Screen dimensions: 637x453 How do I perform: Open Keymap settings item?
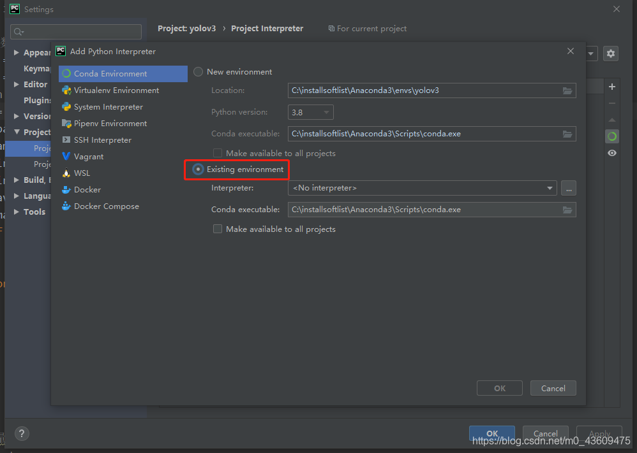click(36, 69)
